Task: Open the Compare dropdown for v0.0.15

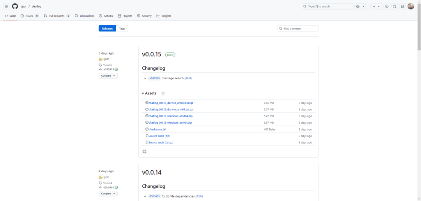Action: (108, 76)
